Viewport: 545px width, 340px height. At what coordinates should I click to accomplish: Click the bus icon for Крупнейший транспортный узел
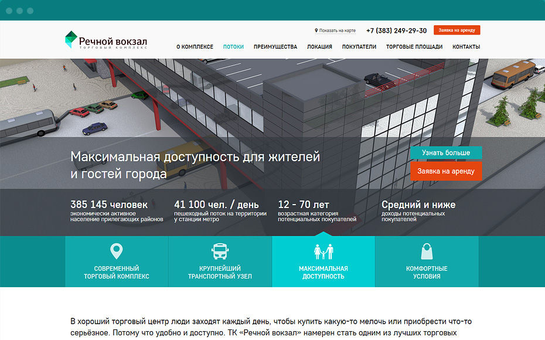pyautogui.click(x=220, y=251)
